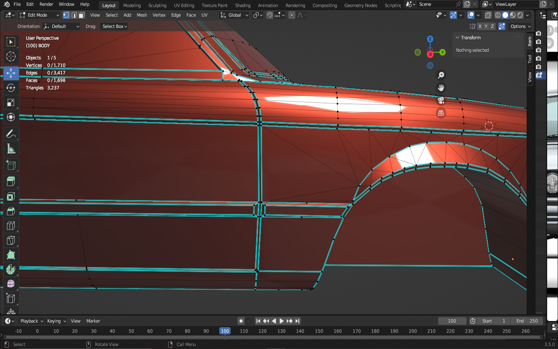Choose the Scale tool
The width and height of the screenshot is (558, 349).
(11, 103)
